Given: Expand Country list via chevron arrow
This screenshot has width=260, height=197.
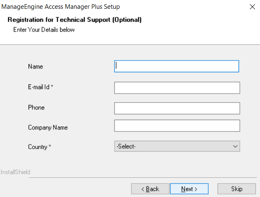Looking at the screenshot, I should (x=235, y=146).
